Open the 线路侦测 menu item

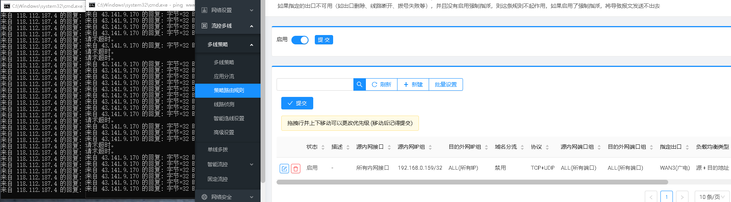(x=224, y=104)
